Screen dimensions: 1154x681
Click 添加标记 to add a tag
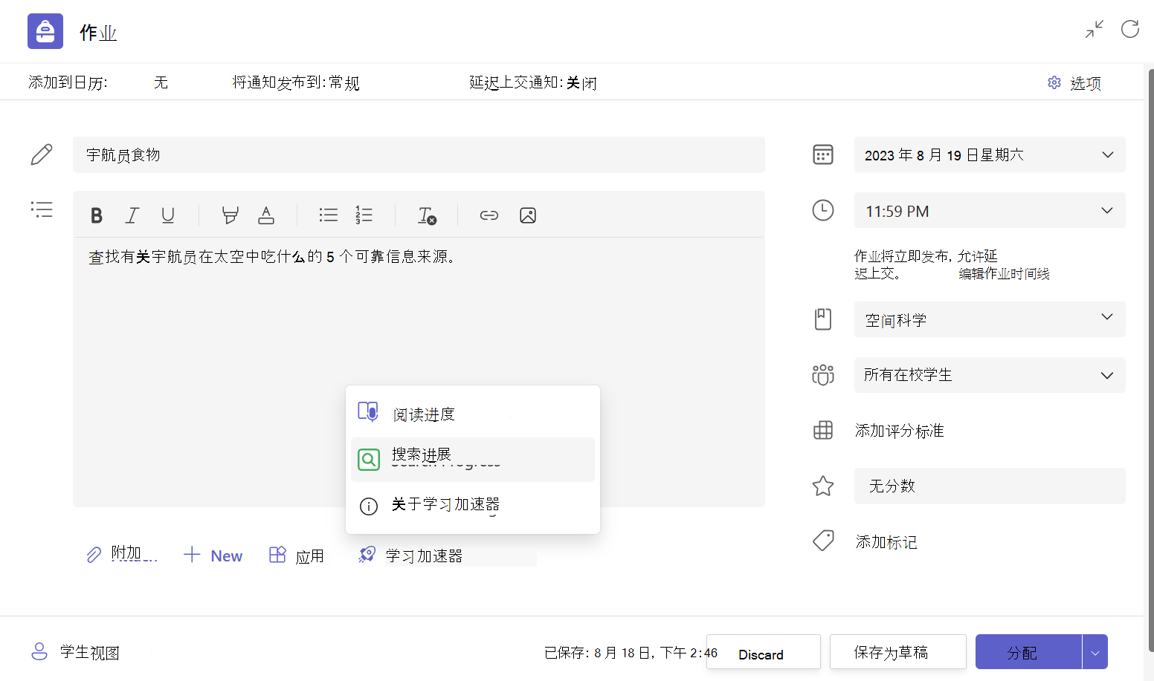click(x=886, y=542)
